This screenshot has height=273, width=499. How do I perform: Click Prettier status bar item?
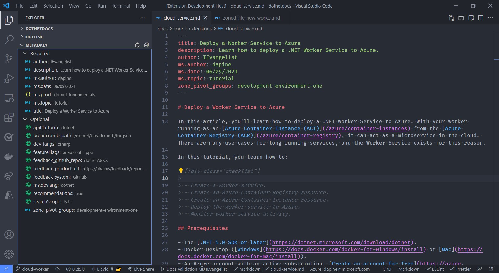(461, 269)
